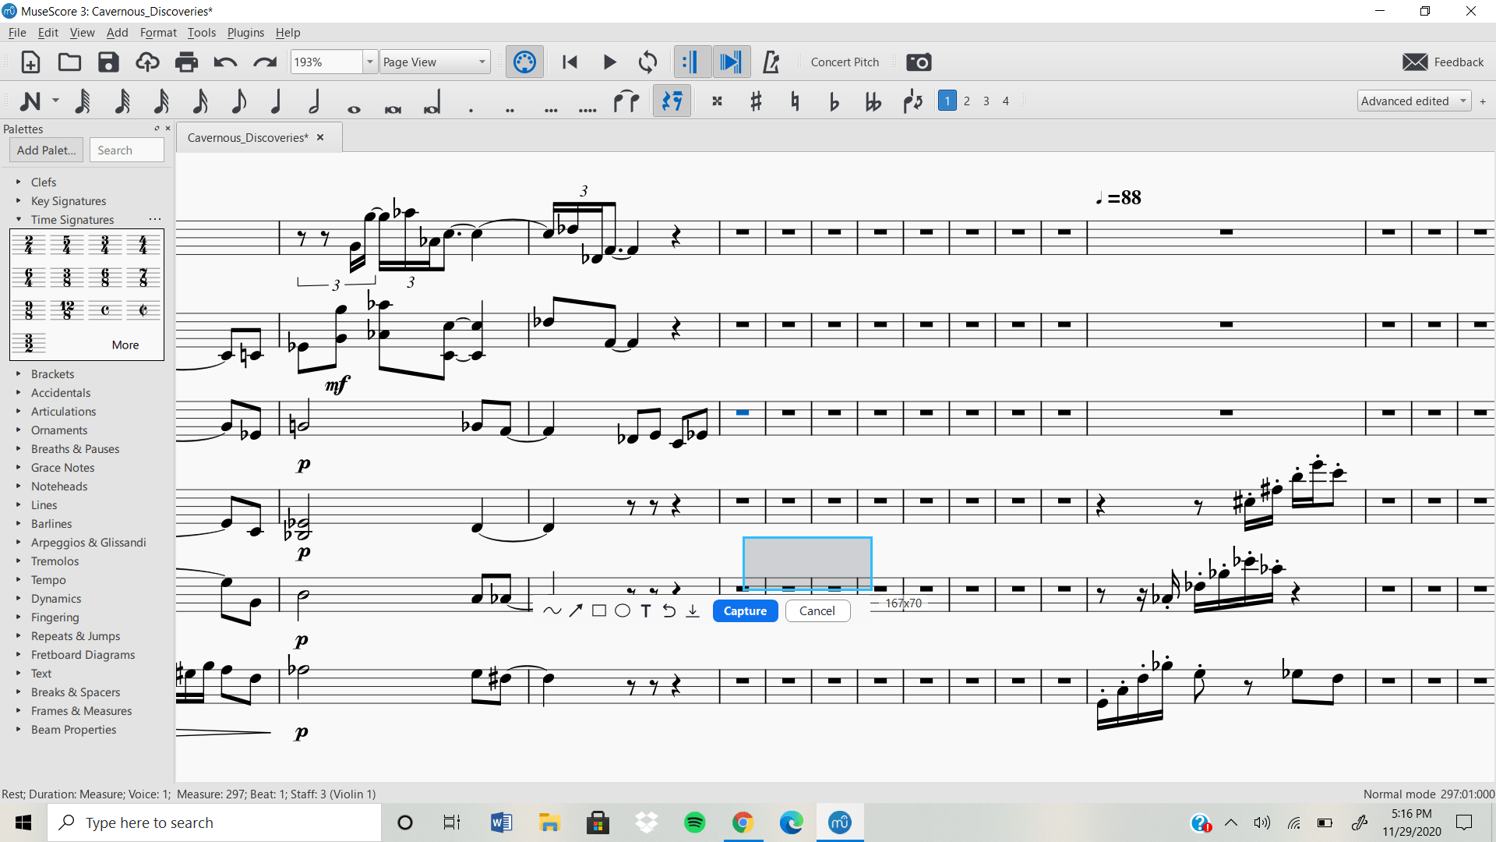Toggle rest input button
This screenshot has height=842, width=1496.
(672, 101)
